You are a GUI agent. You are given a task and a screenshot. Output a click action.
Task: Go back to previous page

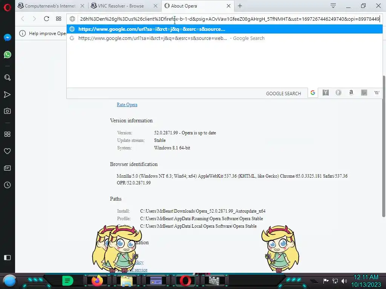point(23,19)
